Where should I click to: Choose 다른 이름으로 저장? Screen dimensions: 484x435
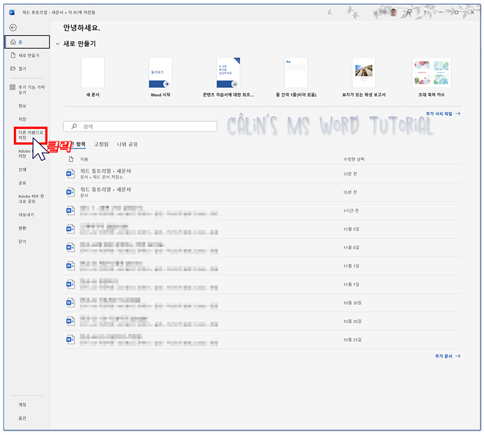(31, 135)
